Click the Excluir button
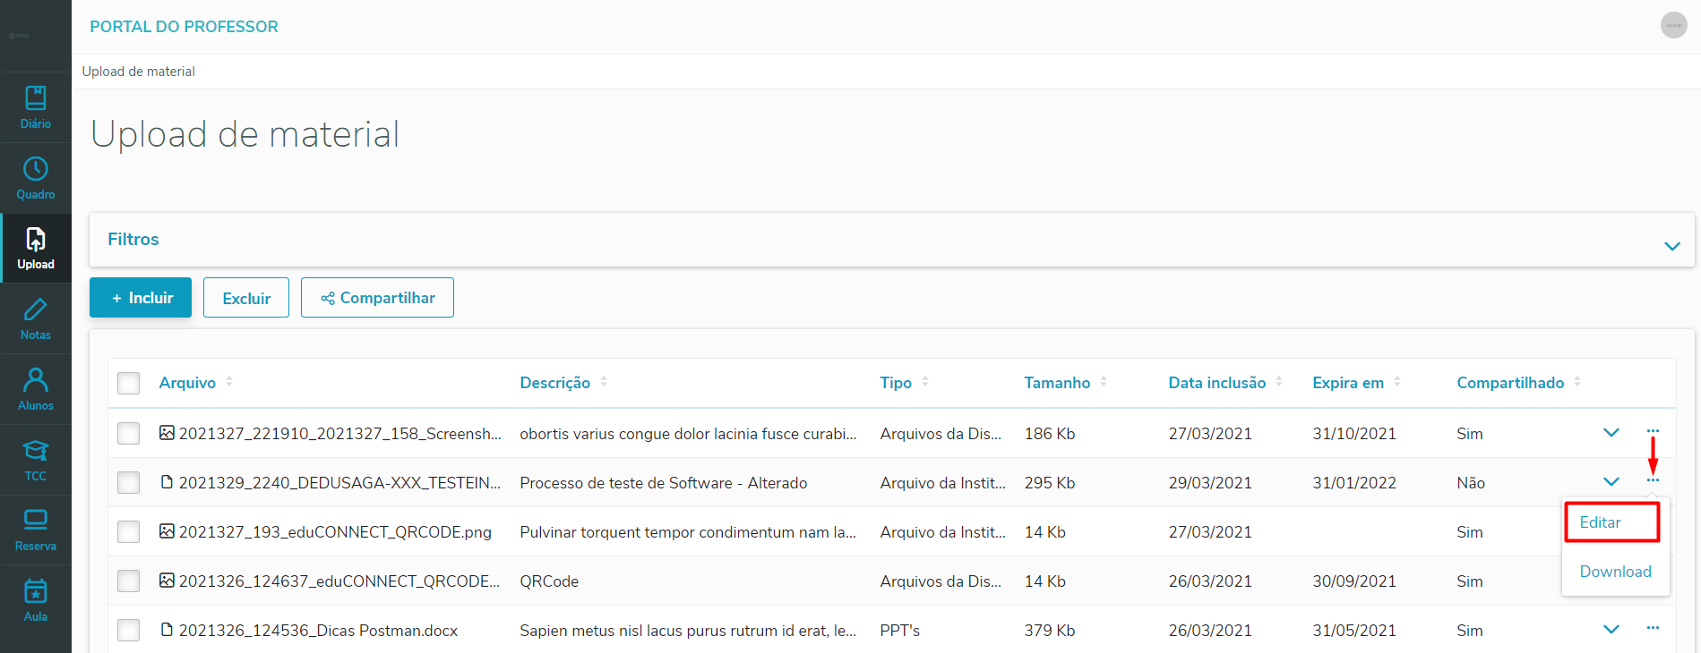This screenshot has width=1701, height=653. pyautogui.click(x=246, y=298)
